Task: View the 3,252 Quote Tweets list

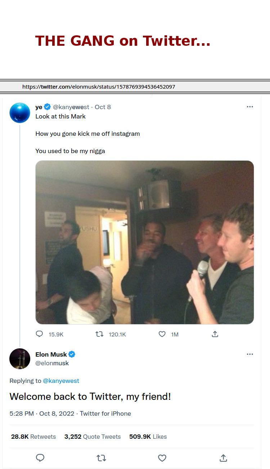Action: point(93,437)
